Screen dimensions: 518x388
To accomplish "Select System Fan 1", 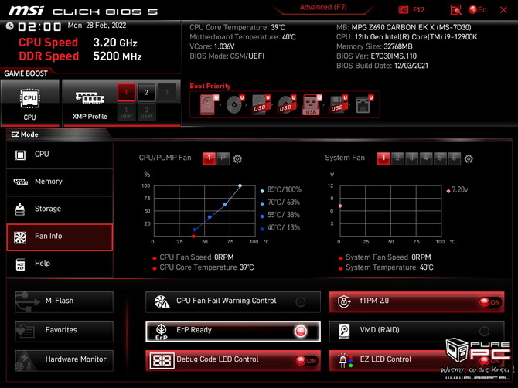I will [x=383, y=158].
